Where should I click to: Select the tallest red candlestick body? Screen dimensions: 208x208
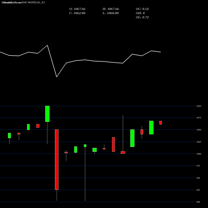pos(57,159)
